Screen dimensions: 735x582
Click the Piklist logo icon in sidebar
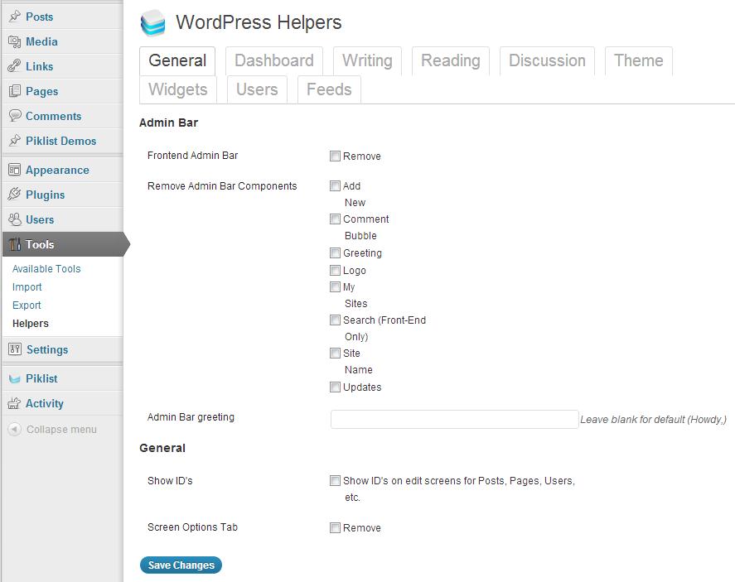15,379
